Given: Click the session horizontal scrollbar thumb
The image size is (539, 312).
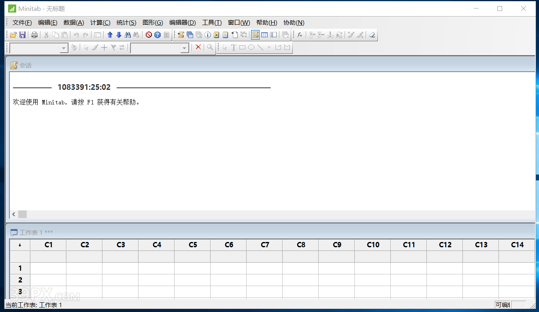Looking at the screenshot, I should [x=22, y=214].
